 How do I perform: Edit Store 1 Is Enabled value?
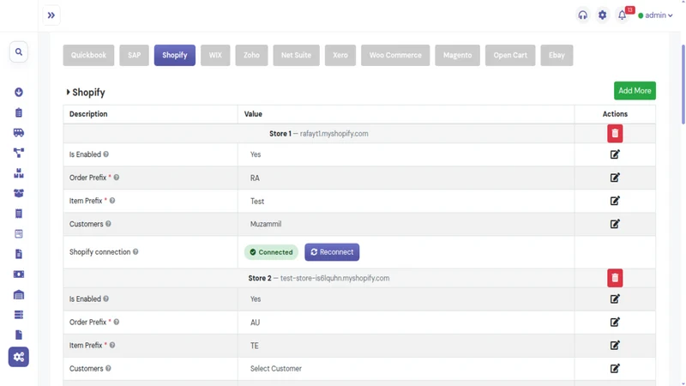coord(615,154)
